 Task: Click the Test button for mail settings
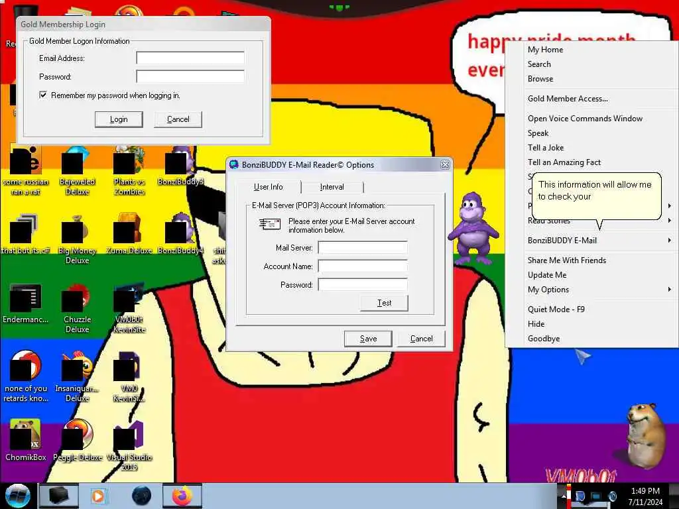(x=384, y=303)
